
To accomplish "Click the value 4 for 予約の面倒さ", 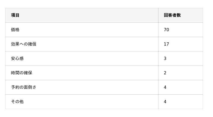I will 165,87.
